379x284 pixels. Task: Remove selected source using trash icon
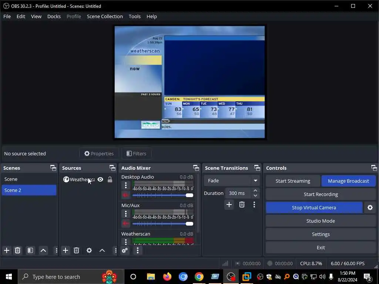tap(76, 250)
